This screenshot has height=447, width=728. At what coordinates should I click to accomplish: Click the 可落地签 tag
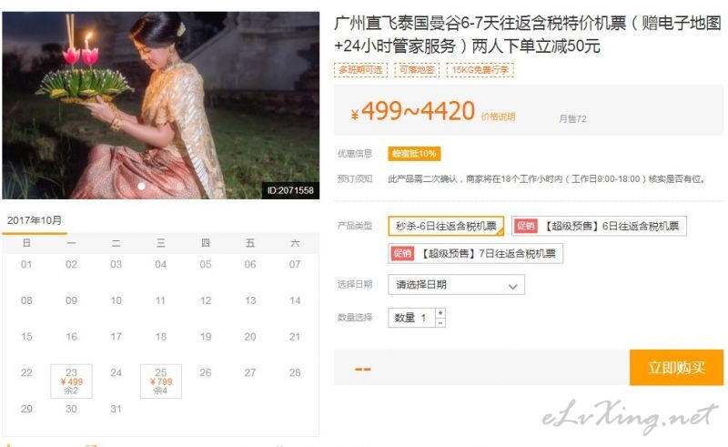coord(417,70)
